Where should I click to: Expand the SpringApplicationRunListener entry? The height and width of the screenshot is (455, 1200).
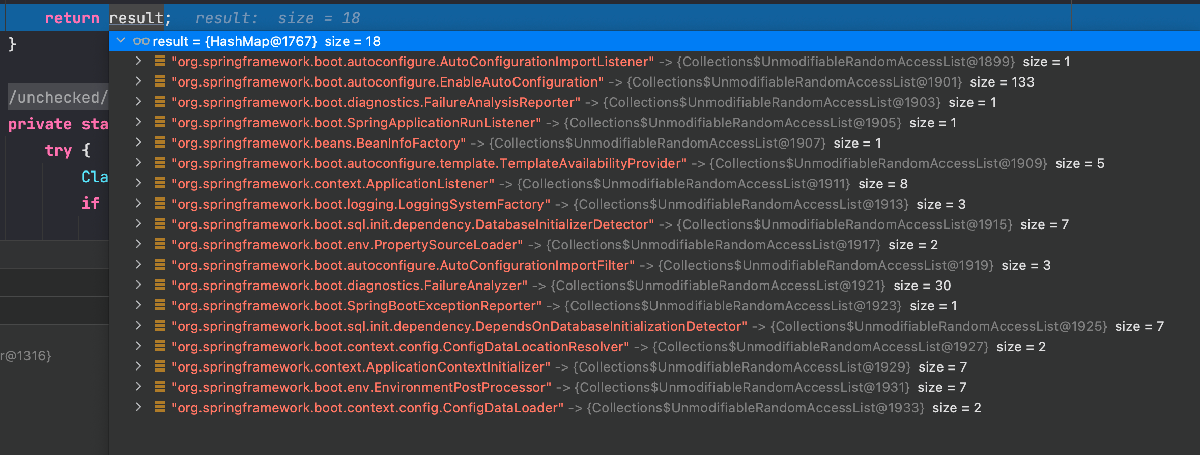pos(138,122)
